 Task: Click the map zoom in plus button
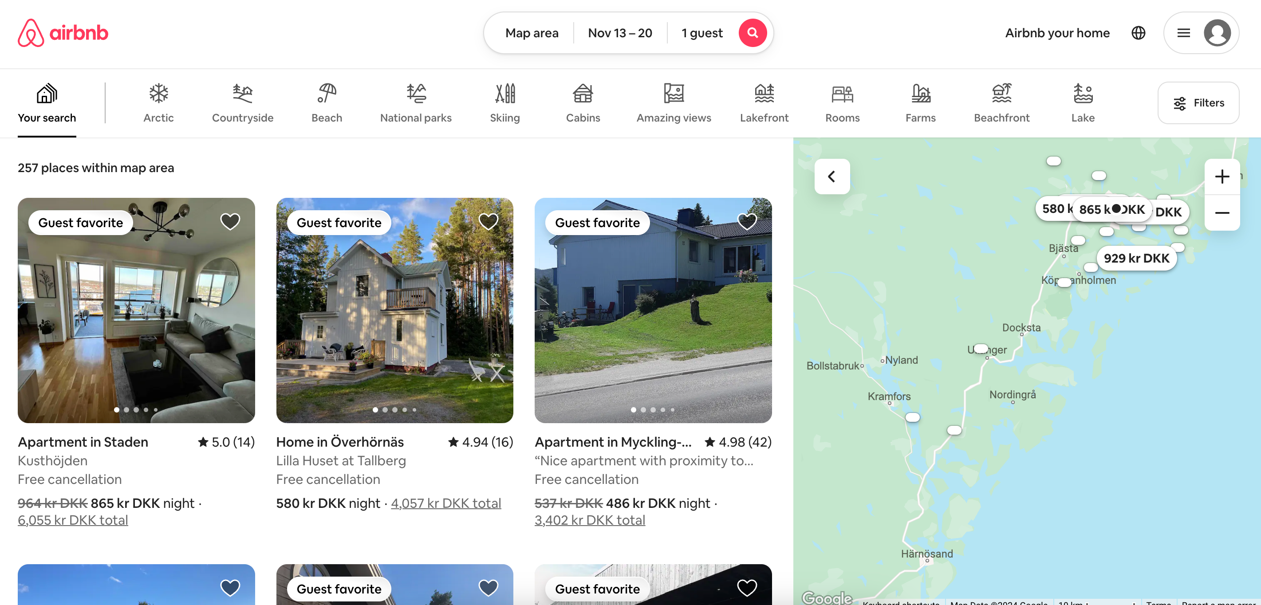(x=1222, y=176)
